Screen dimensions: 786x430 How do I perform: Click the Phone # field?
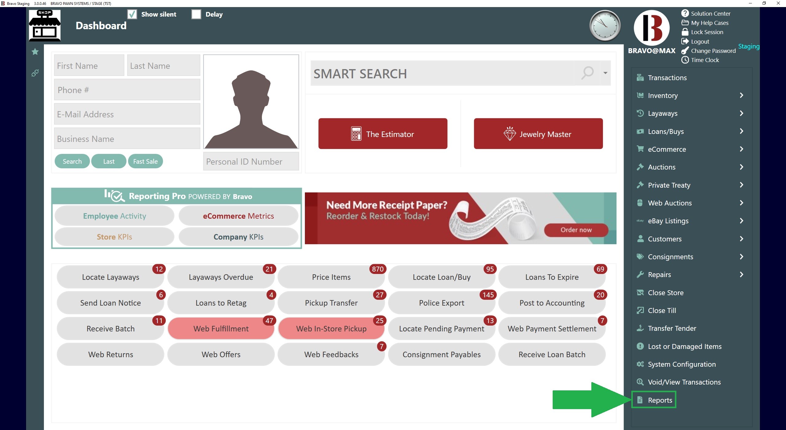pos(127,89)
